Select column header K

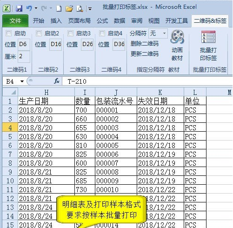coord(160,92)
